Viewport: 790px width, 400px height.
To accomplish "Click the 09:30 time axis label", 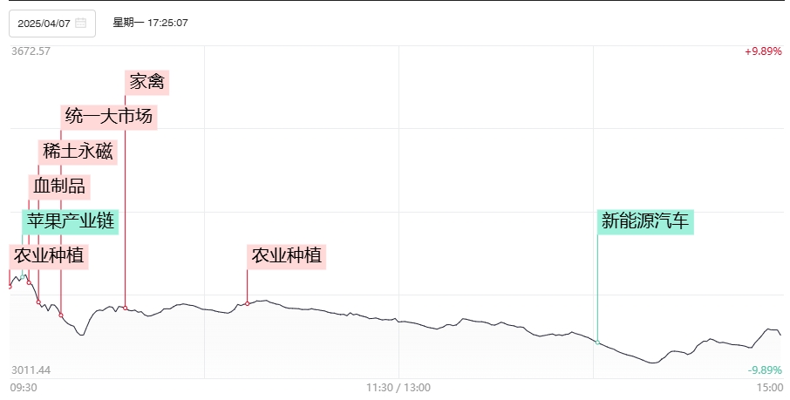I will click(24, 388).
